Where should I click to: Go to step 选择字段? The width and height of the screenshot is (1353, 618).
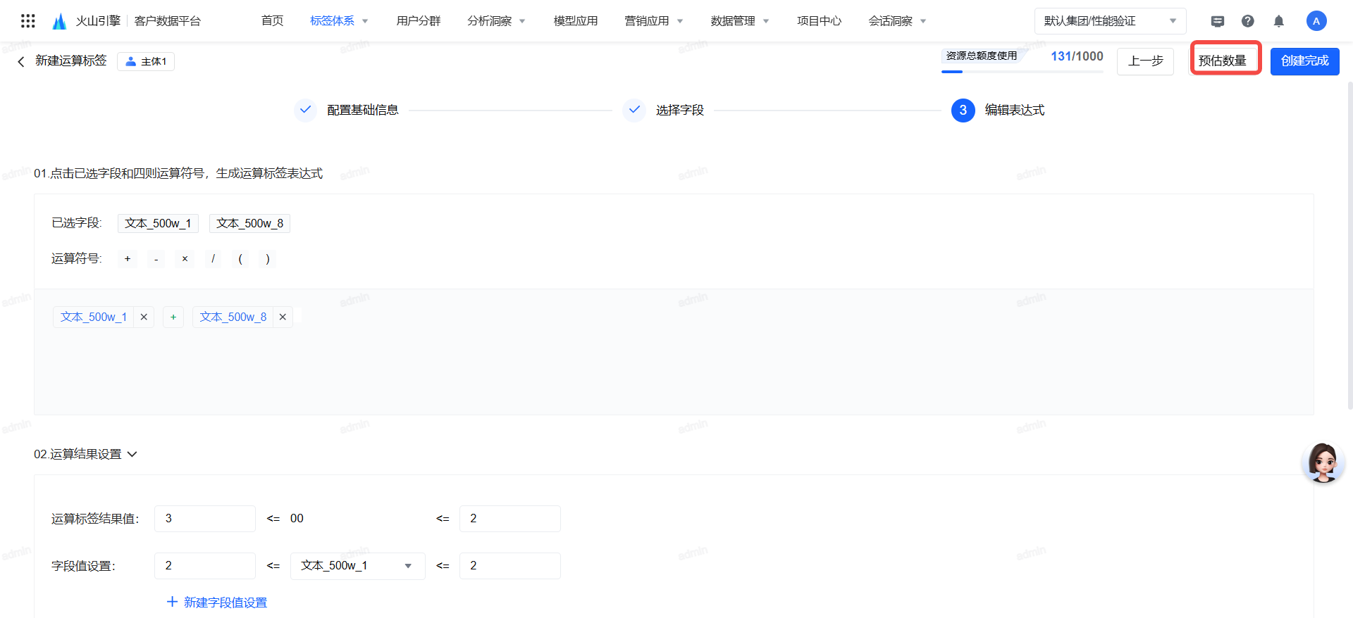tap(663, 111)
